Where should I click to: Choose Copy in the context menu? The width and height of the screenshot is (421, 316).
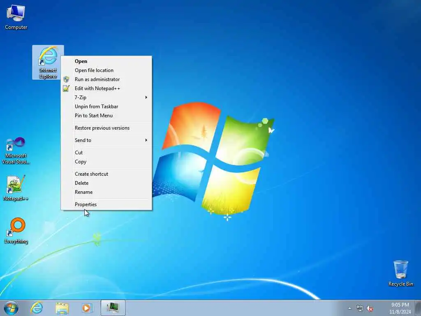click(x=106, y=162)
